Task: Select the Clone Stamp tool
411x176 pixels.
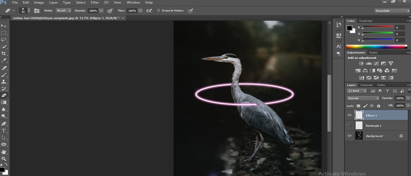Action: 4,82
